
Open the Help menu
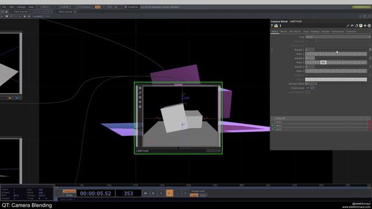point(31,7)
